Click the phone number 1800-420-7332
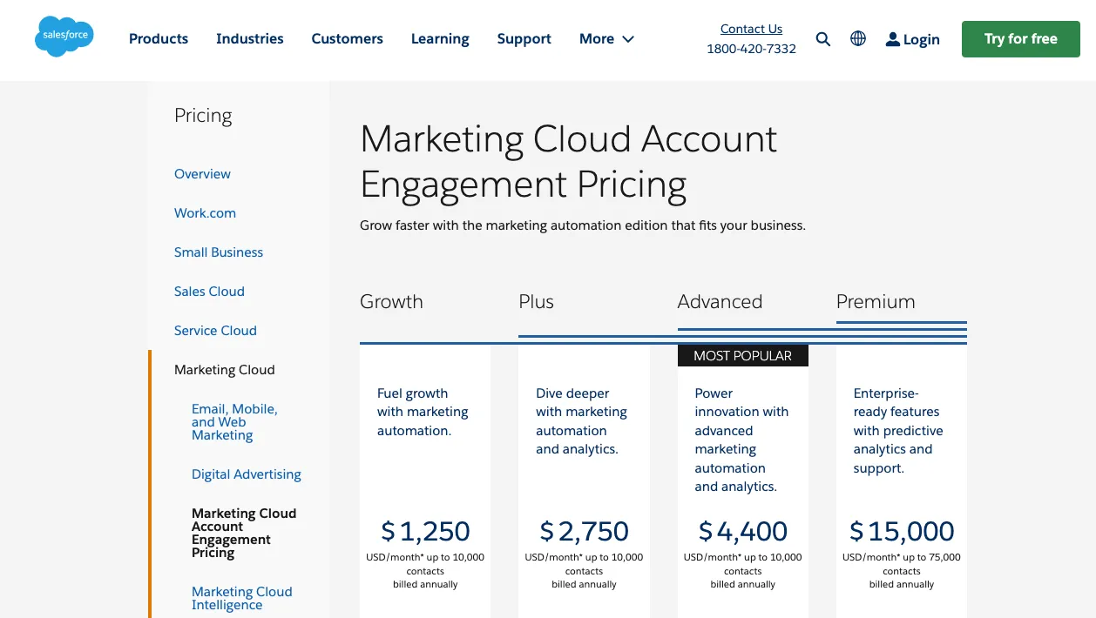 751,49
